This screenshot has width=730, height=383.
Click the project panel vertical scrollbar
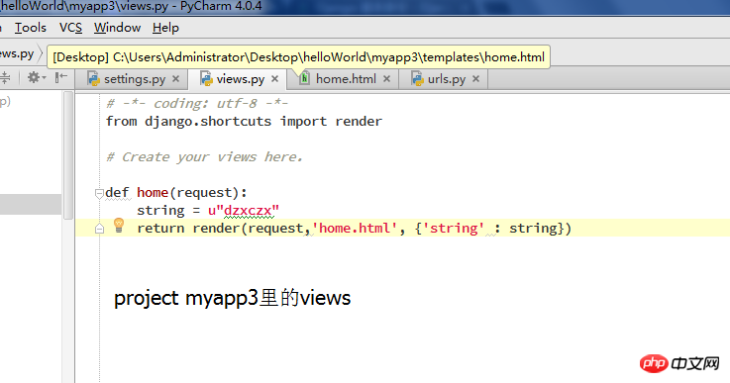68,155
